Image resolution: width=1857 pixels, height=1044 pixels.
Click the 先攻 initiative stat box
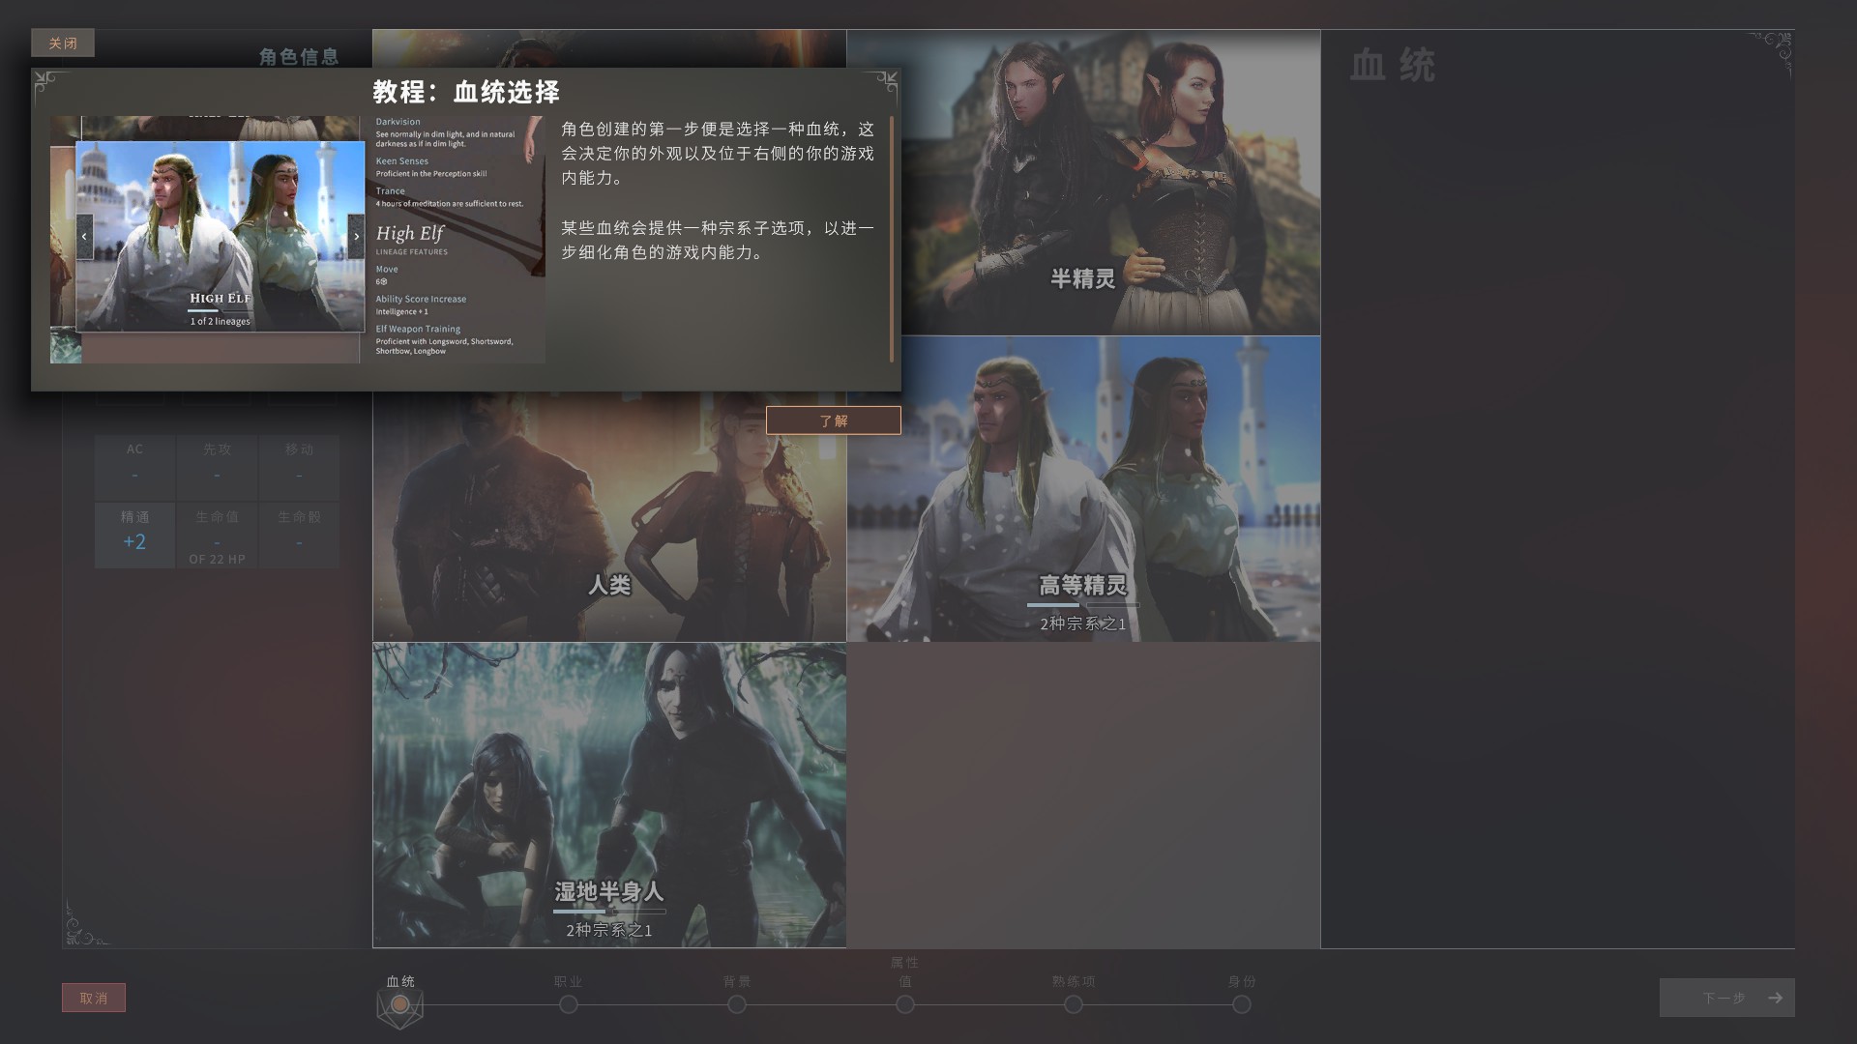(x=217, y=466)
